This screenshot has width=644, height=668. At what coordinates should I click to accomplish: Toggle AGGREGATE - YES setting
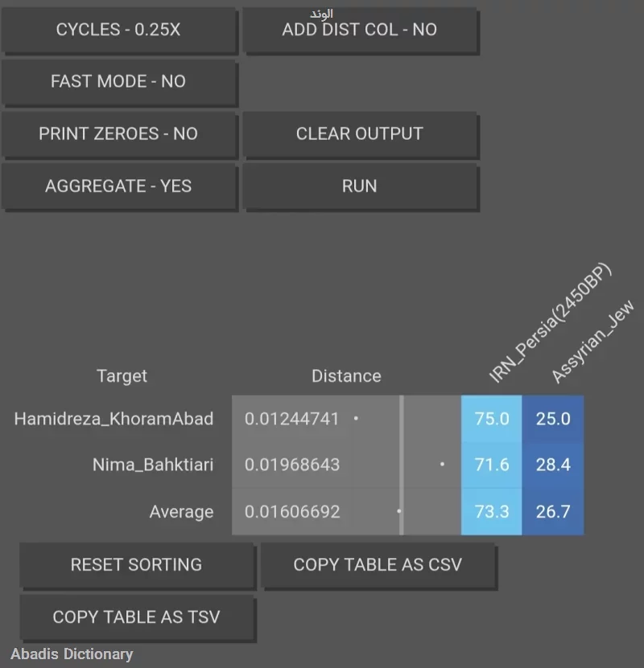tap(118, 186)
